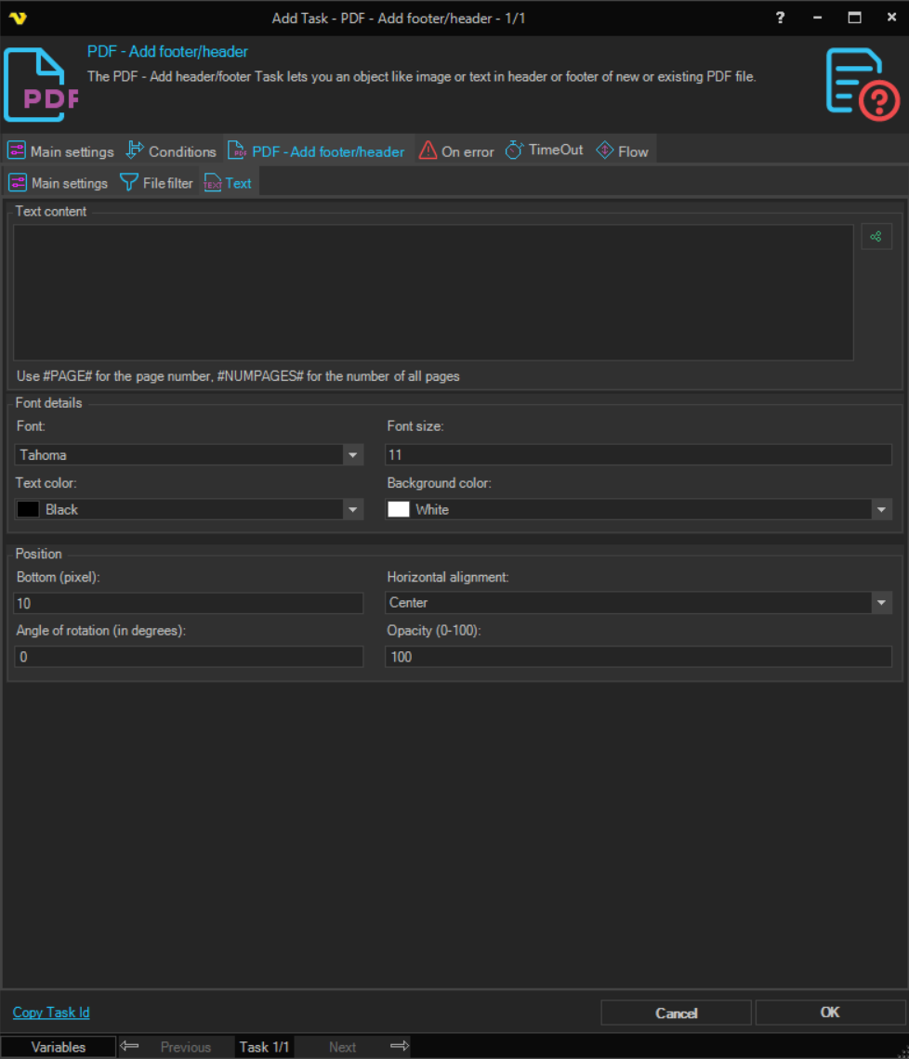Click the On error warning triangle icon
909x1059 pixels.
click(428, 150)
